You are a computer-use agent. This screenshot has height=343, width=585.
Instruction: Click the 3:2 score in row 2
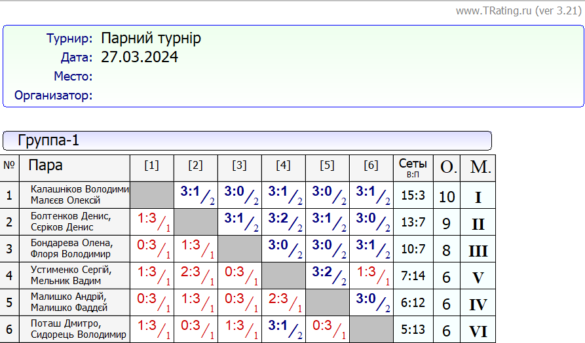coord(280,219)
